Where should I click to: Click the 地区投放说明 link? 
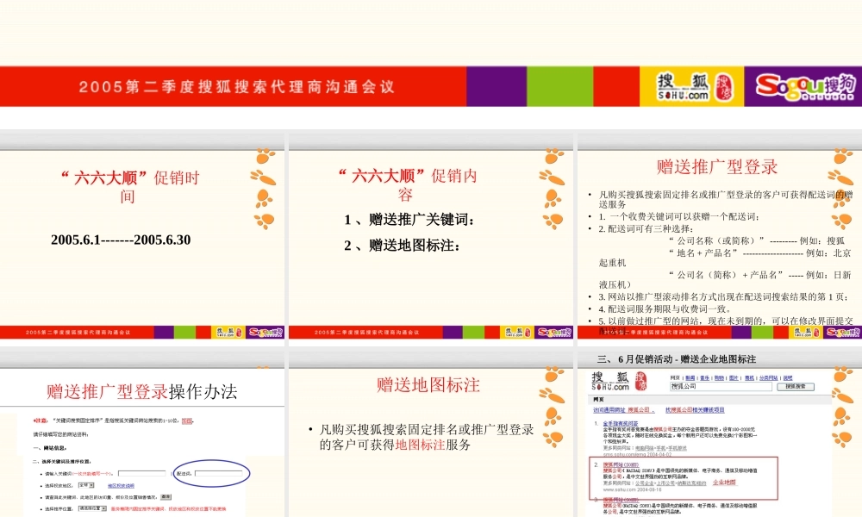click(121, 486)
